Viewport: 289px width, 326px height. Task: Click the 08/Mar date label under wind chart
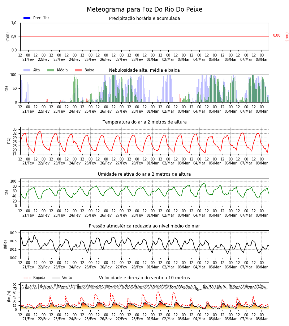point(262,319)
